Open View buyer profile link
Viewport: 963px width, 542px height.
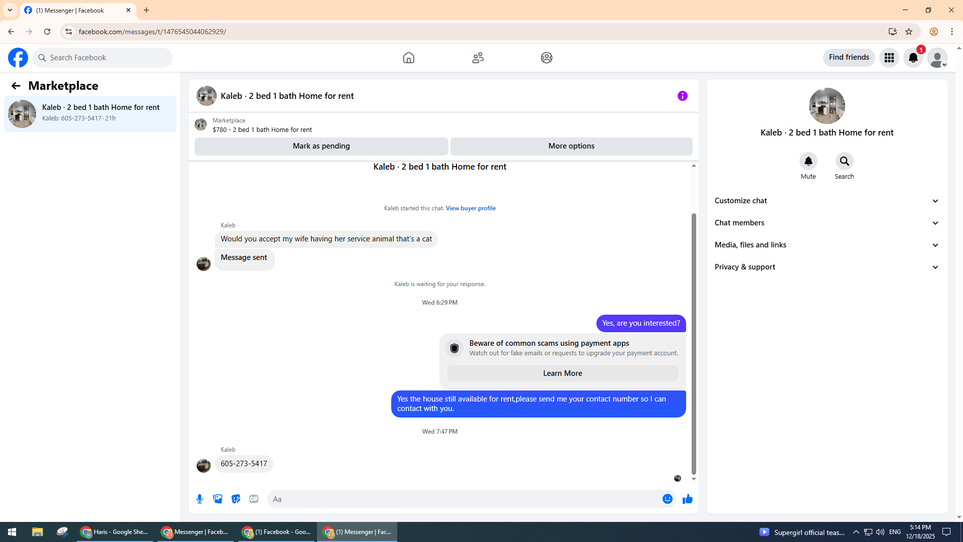[470, 208]
